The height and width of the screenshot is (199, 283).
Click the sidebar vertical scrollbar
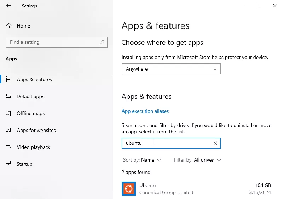pos(112,133)
